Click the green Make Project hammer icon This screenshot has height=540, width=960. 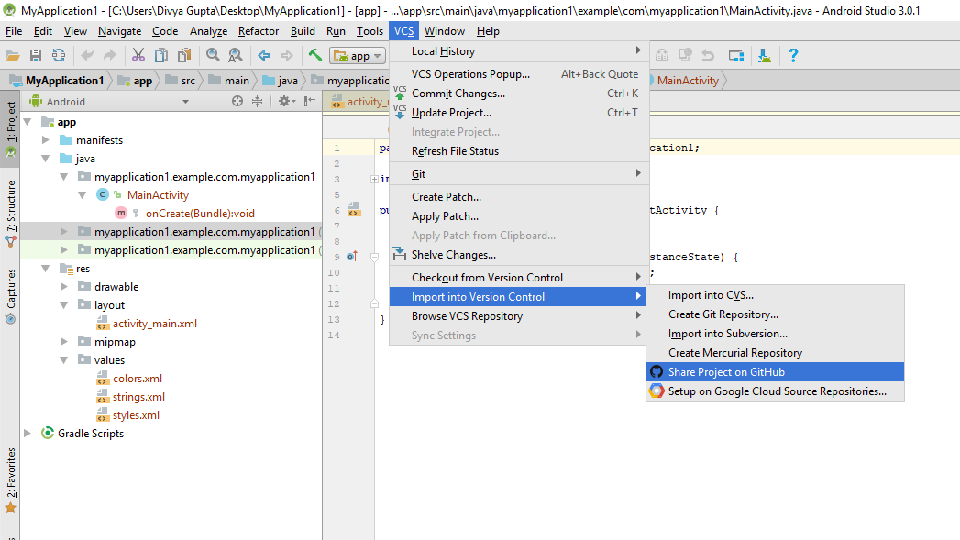(x=315, y=56)
